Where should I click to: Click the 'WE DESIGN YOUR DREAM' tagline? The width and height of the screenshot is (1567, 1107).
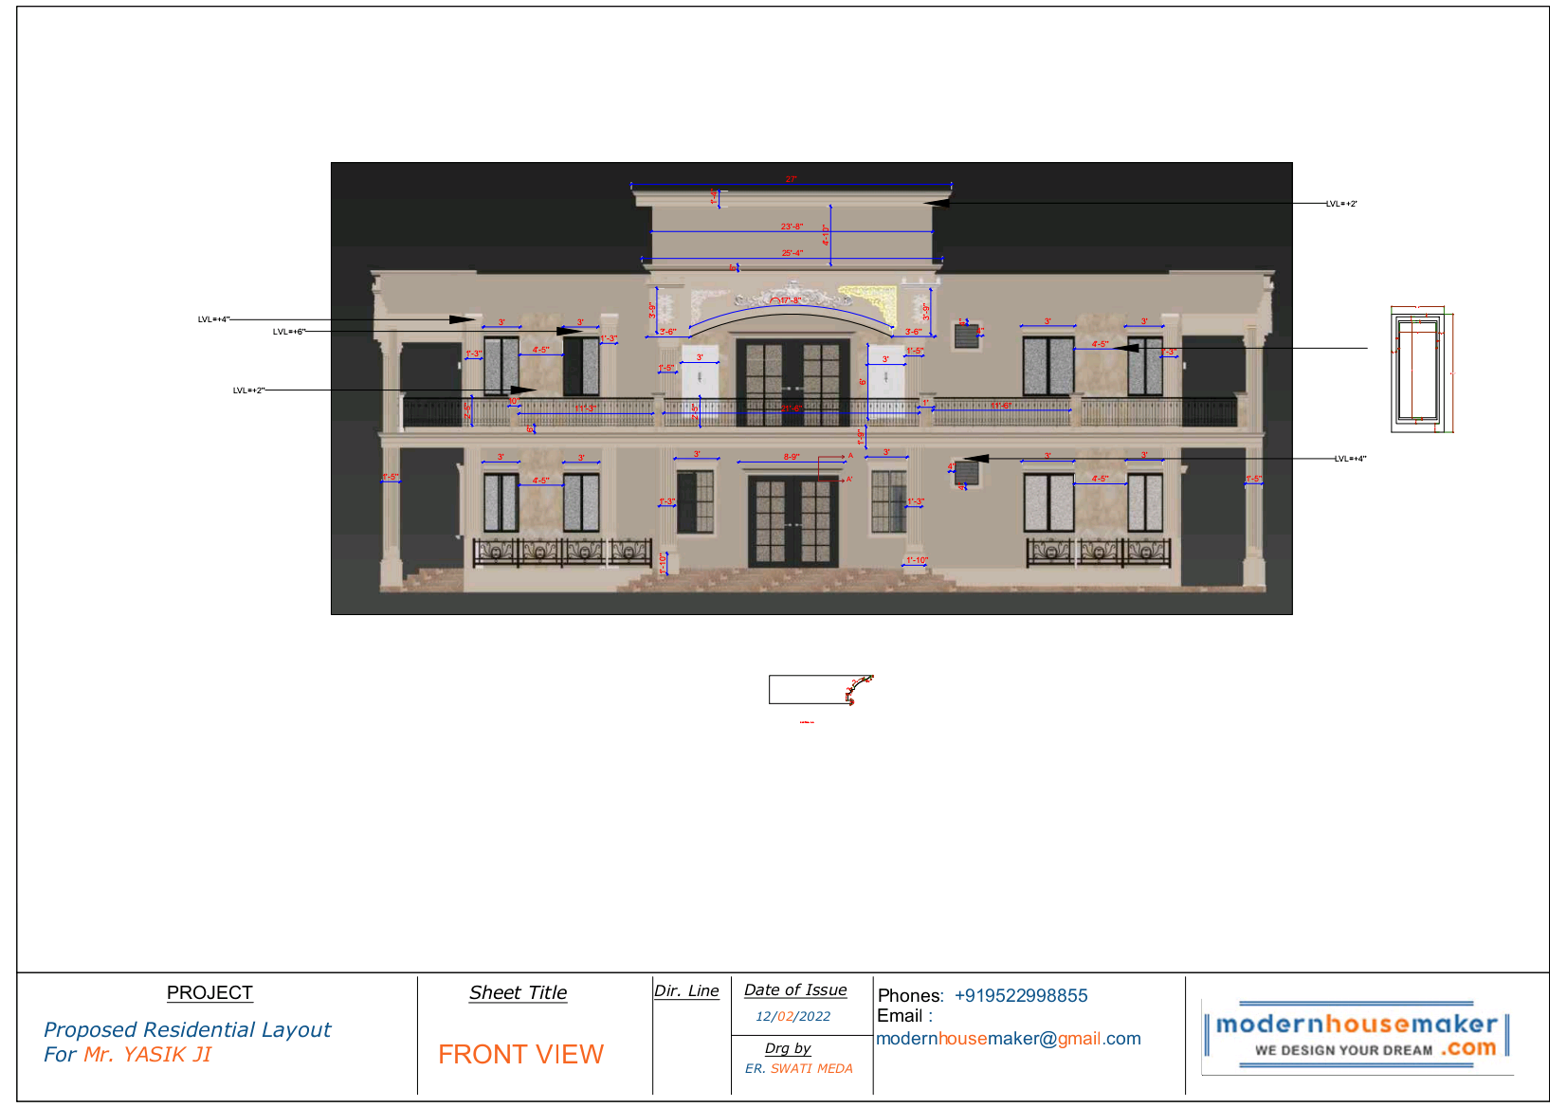[1343, 1050]
